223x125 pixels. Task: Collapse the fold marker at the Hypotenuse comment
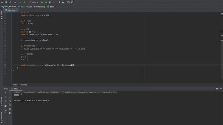pos(12,46)
